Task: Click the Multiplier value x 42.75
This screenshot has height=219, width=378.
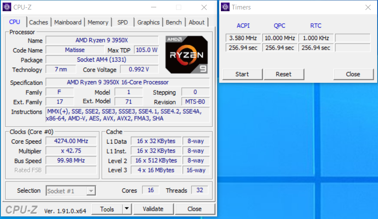Action: (71, 151)
